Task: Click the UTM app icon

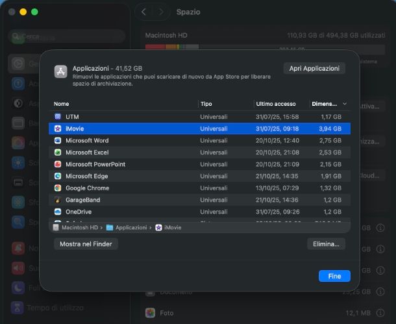Action: 58,117
